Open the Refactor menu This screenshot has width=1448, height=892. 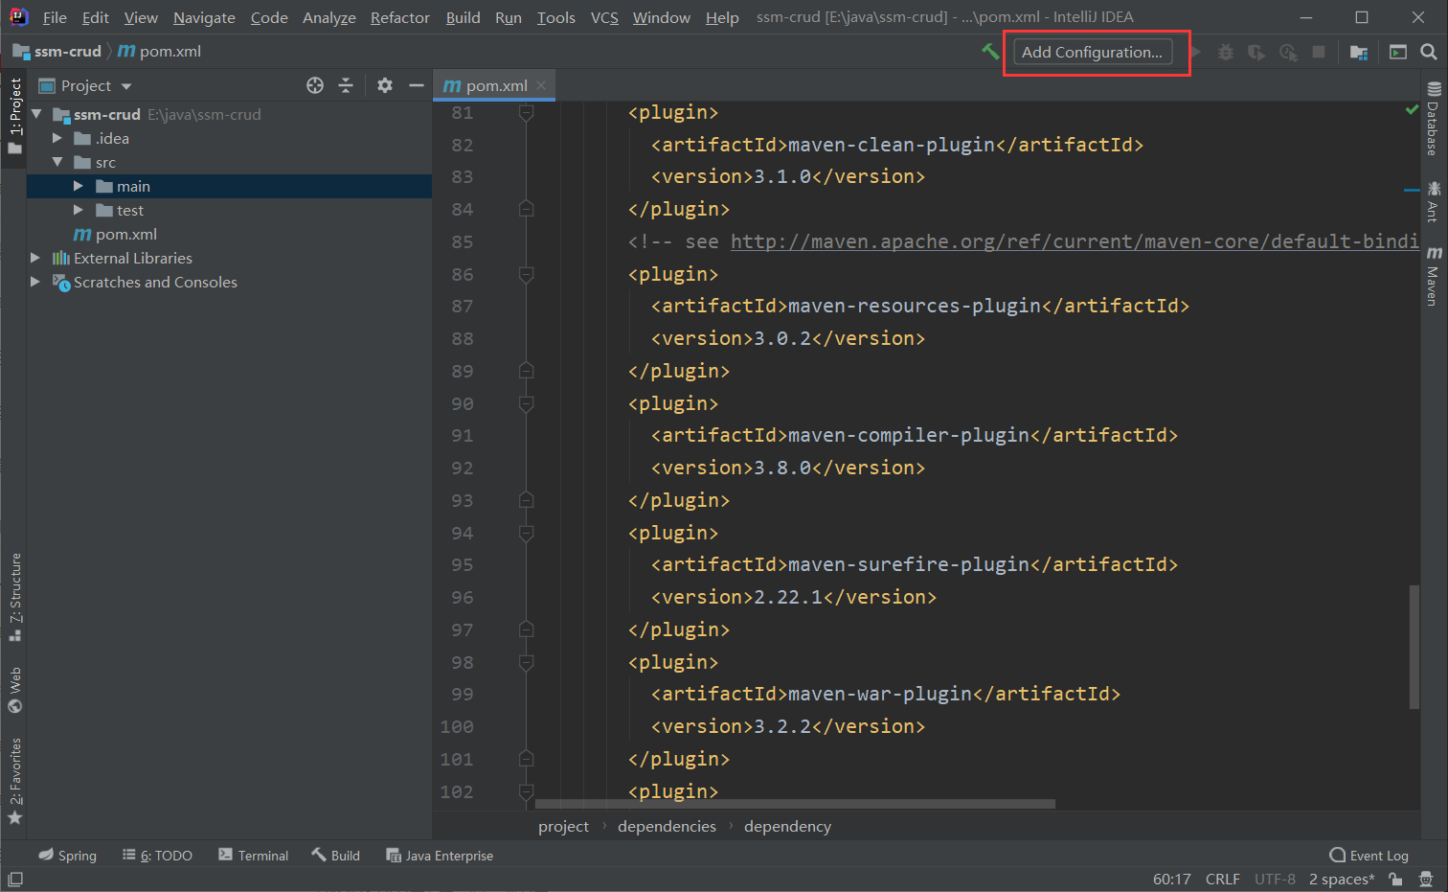tap(400, 17)
